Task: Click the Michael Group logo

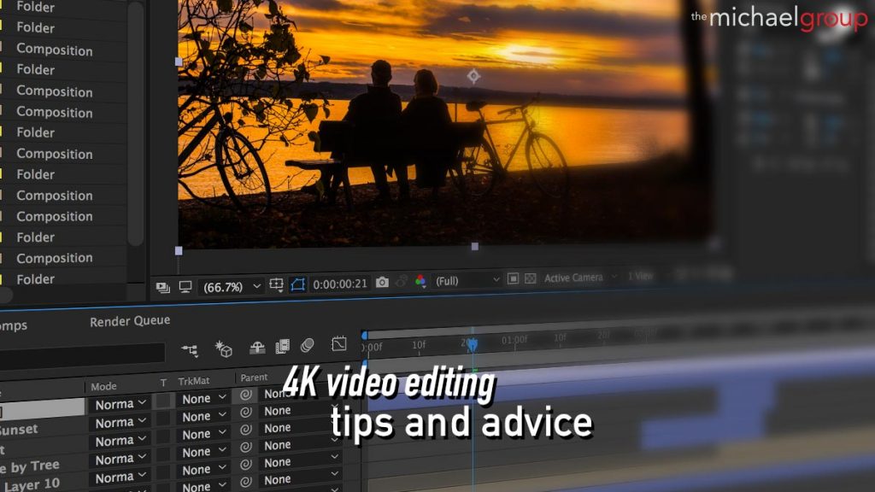Action: pos(778,17)
